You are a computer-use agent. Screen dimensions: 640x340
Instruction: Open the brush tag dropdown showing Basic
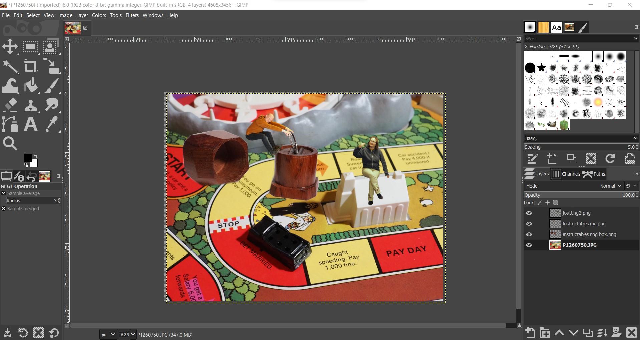581,138
